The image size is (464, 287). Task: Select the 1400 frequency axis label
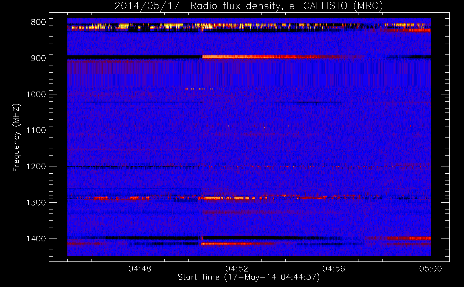tap(36, 239)
